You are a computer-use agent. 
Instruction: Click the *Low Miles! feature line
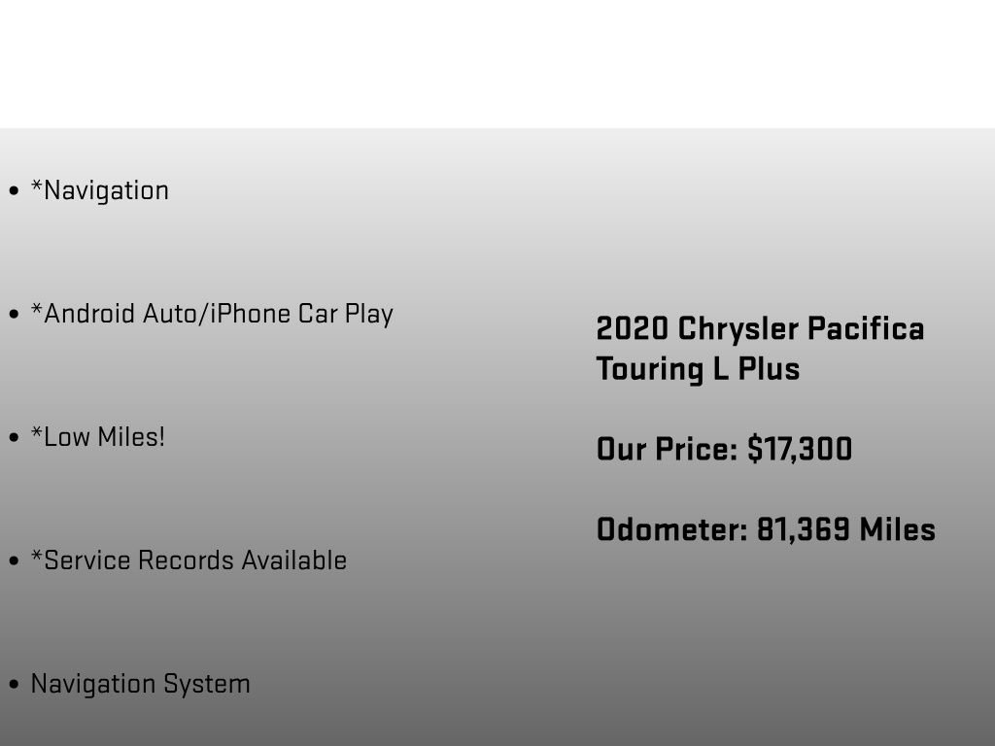[98, 437]
